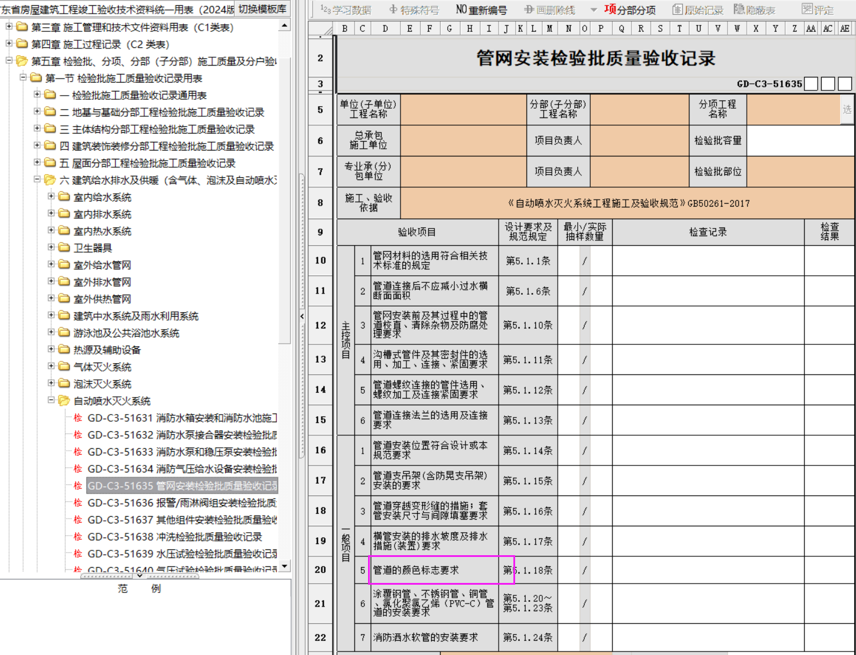Click 单位(子单位)工程名称 input cell
Image resolution: width=856 pixels, height=655 pixels.
[464, 109]
